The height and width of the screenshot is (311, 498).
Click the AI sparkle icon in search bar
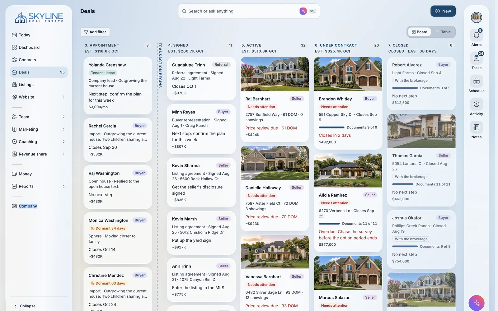(303, 11)
